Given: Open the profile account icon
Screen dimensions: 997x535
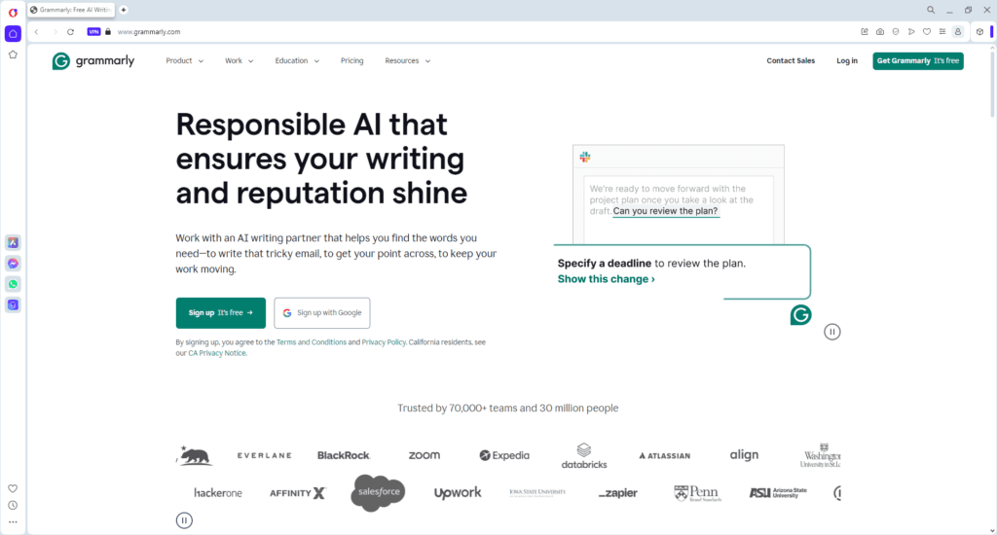Looking at the screenshot, I should coord(958,32).
